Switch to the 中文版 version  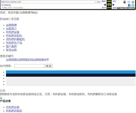15,19
